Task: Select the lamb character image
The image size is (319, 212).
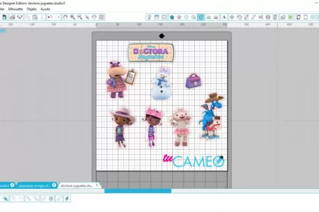Action: (181, 127)
